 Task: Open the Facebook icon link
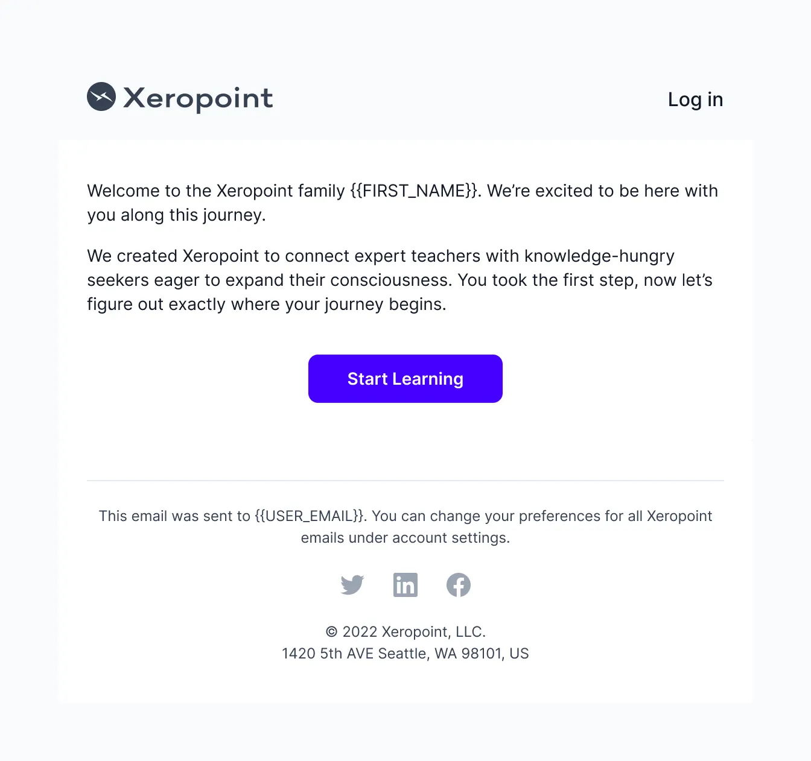pyautogui.click(x=459, y=585)
